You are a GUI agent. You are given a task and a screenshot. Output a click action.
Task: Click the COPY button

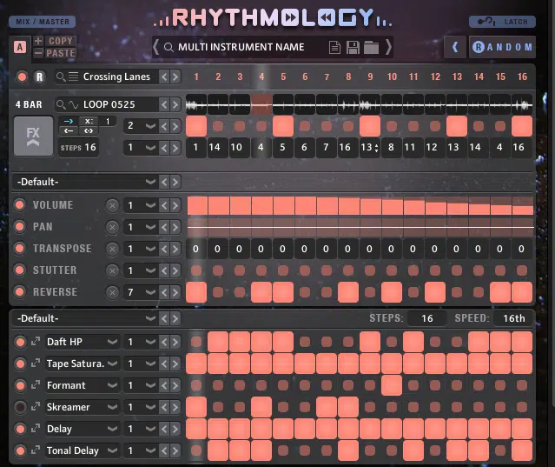pyautogui.click(x=61, y=41)
